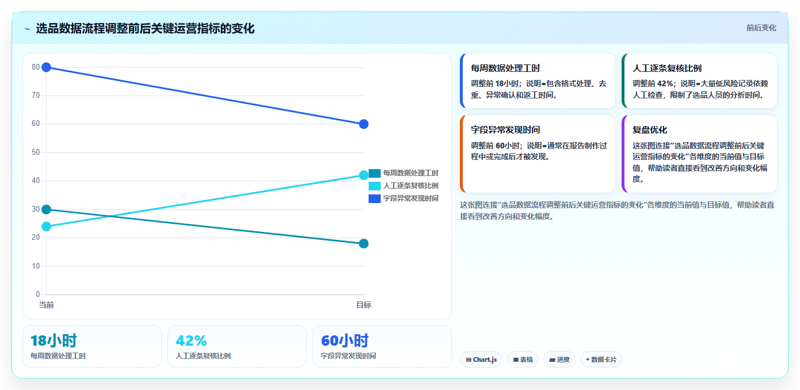Click the description text 调整前 60小时
This screenshot has height=390, width=800.
point(496,145)
